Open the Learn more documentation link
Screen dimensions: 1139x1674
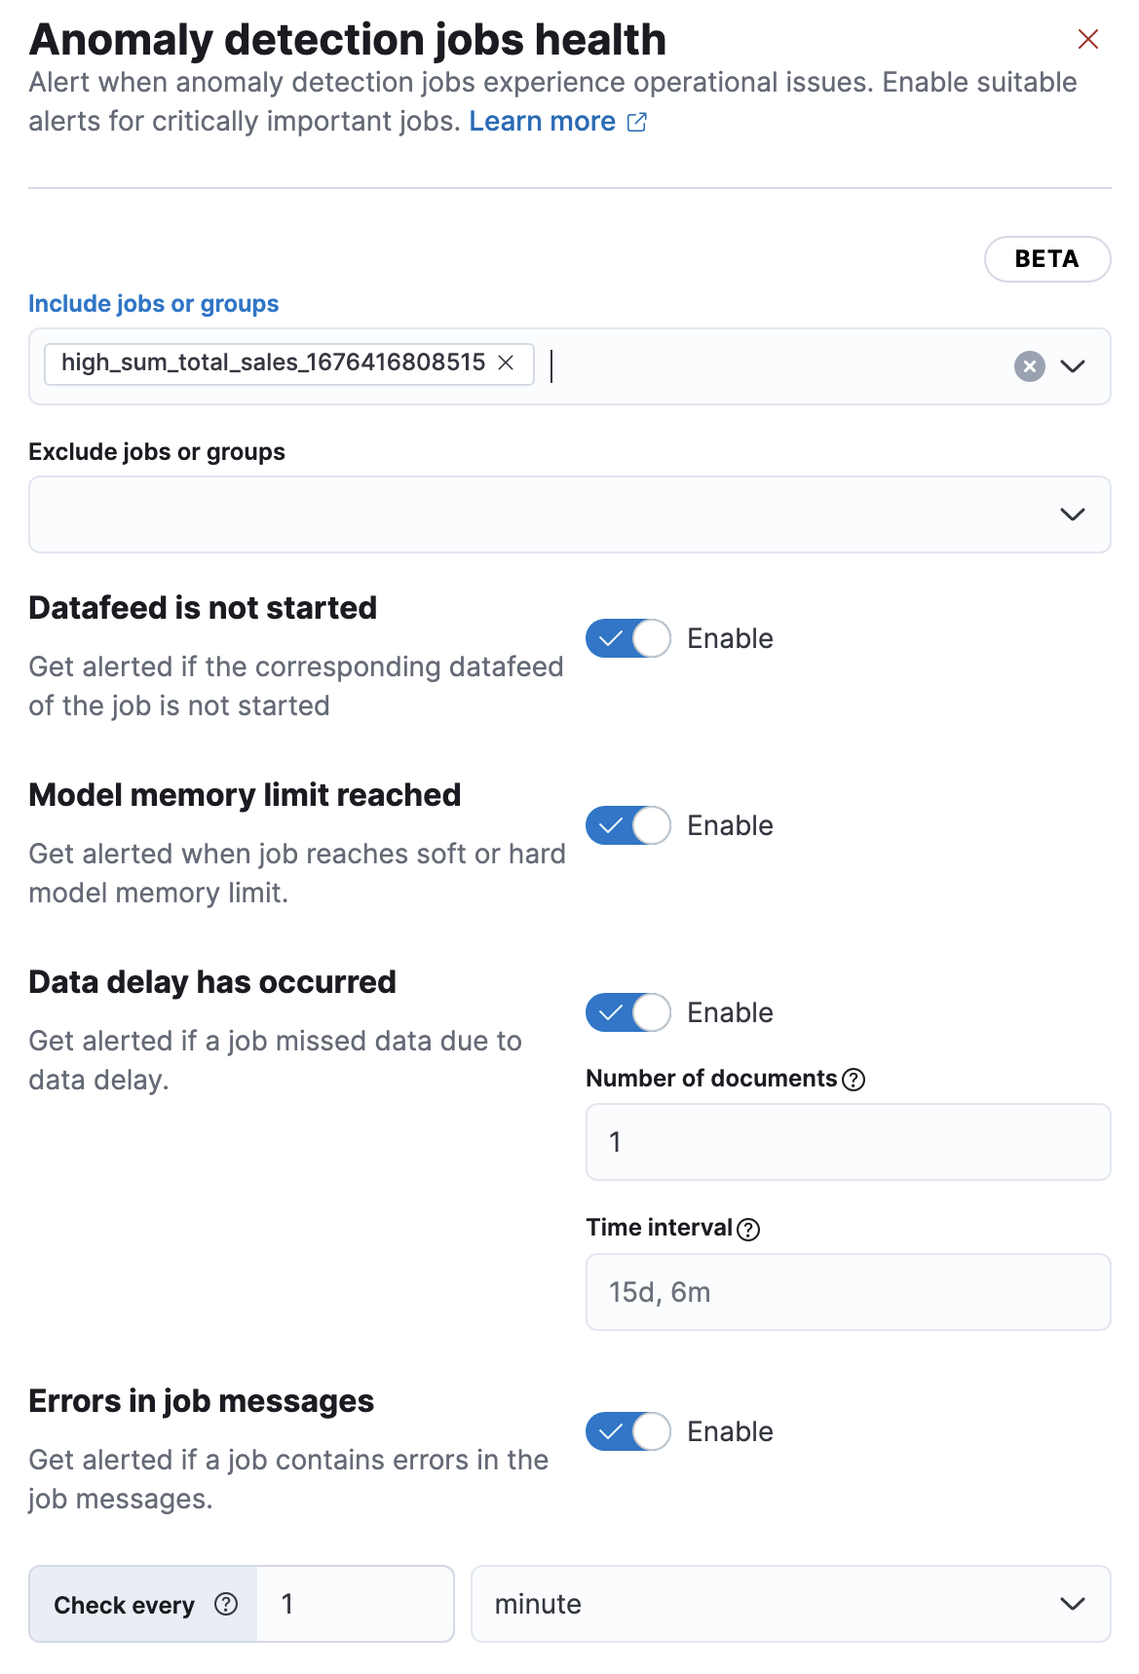[x=542, y=122]
